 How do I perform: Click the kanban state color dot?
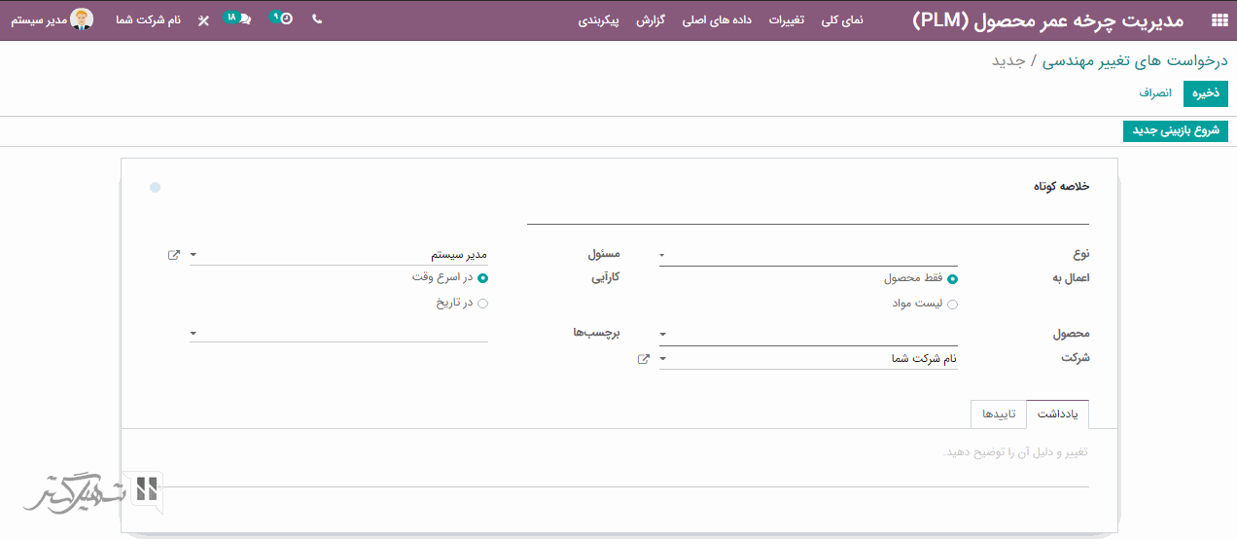pyautogui.click(x=155, y=187)
